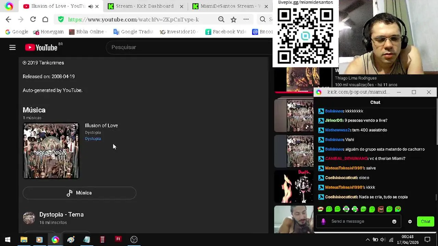Open the Paint palette taskbar icon
Image resolution: width=438 pixels, height=246 pixels.
(x=71, y=240)
